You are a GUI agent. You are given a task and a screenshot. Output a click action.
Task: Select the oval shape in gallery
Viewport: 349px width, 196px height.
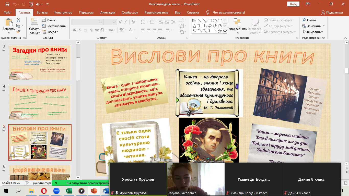point(215,20)
